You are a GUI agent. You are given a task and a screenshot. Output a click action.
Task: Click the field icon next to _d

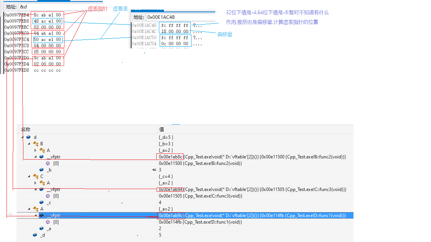[x=35, y=235]
